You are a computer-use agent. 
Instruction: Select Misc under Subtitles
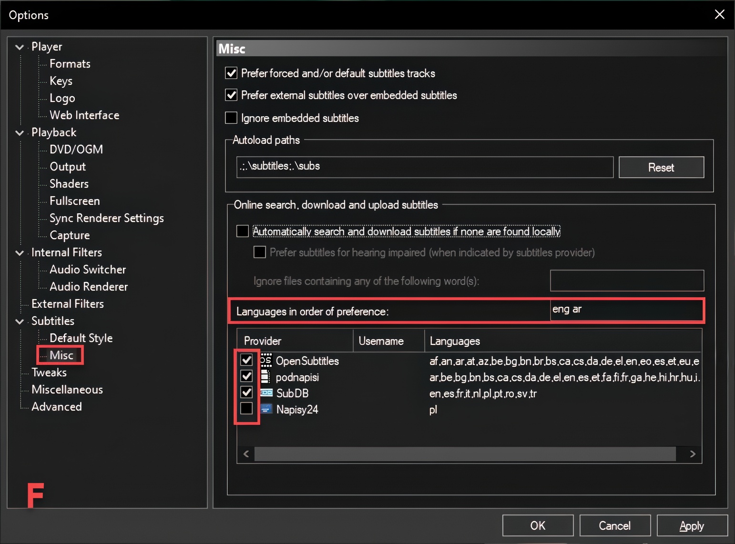(x=61, y=355)
